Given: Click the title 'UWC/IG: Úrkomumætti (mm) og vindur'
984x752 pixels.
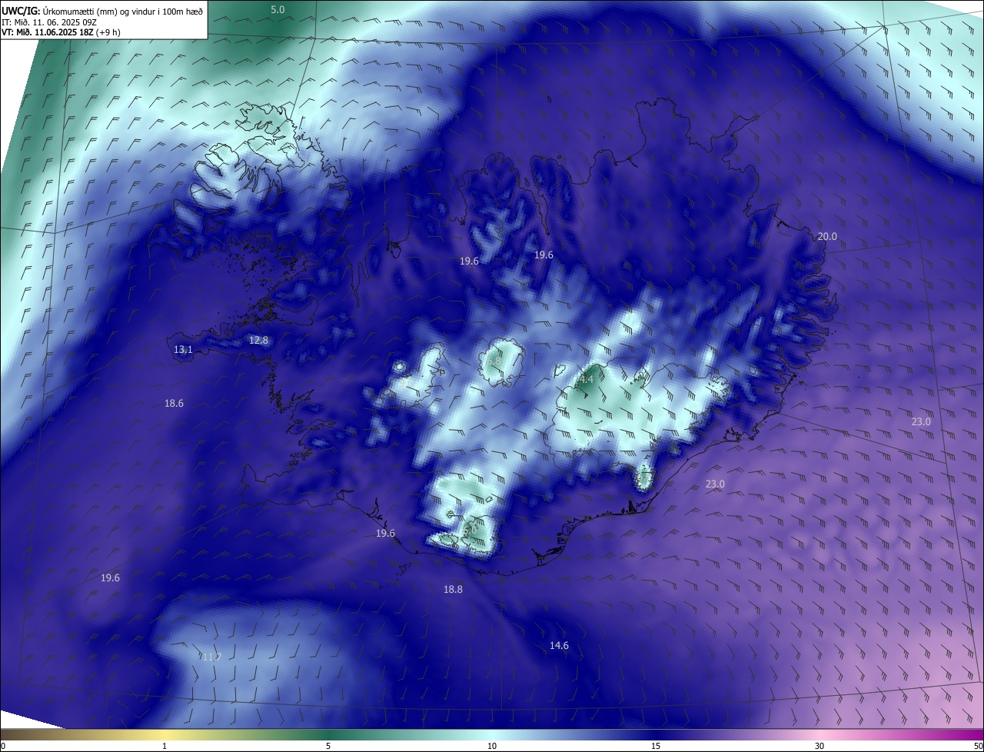Looking at the screenshot, I should click(102, 11).
